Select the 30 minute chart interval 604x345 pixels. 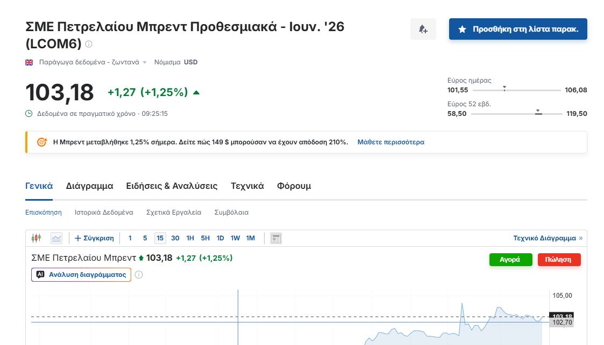(x=175, y=238)
